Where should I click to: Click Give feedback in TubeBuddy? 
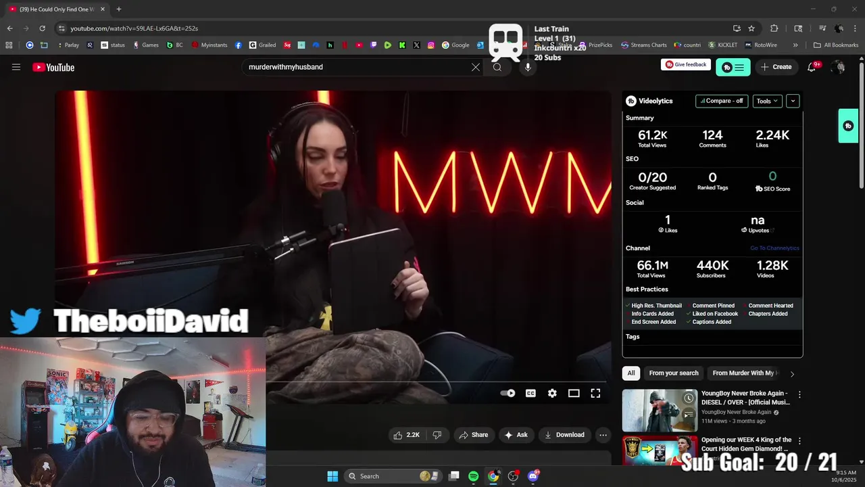click(x=686, y=64)
